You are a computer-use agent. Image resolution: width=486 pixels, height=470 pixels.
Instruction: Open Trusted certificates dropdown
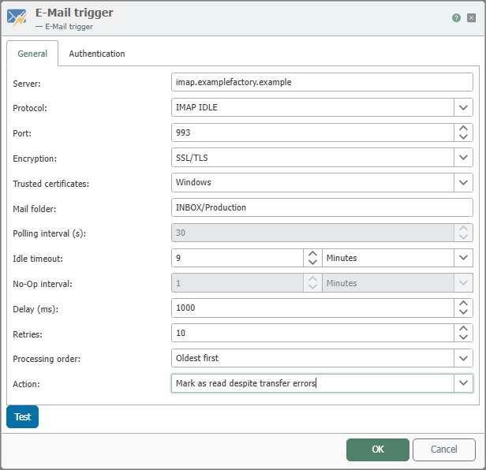click(x=463, y=182)
